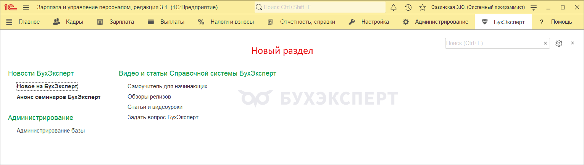Open the Зарплата section
Screen dimensions: 584x165
(x=115, y=22)
